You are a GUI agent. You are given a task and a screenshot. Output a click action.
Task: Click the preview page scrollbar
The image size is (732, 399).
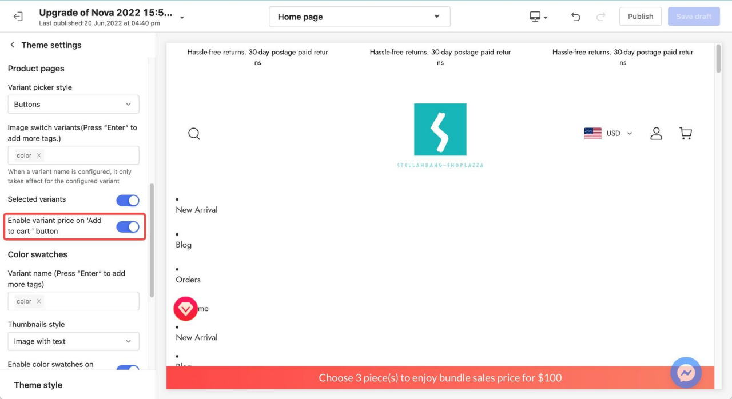pyautogui.click(x=718, y=59)
